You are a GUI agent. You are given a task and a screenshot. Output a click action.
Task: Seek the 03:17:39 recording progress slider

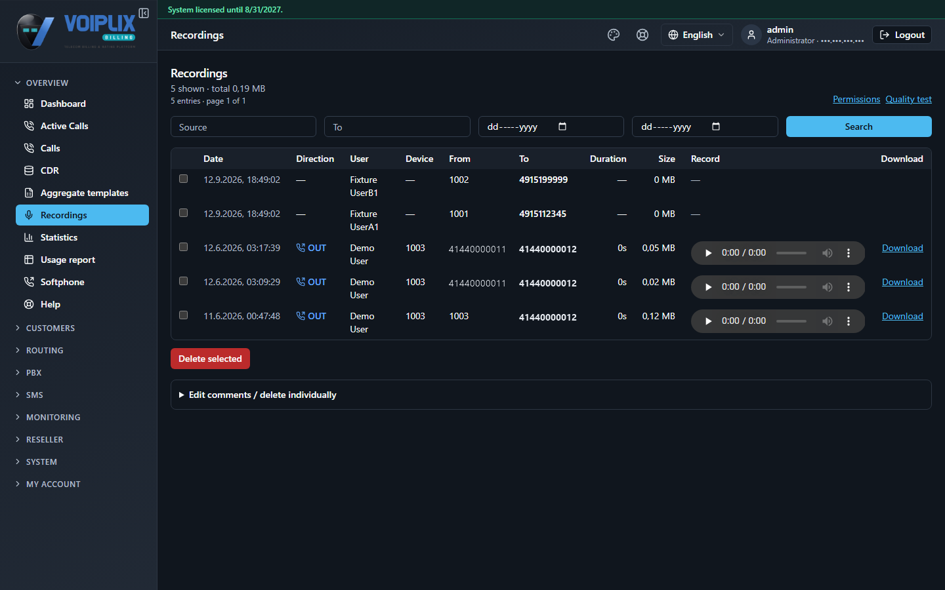click(x=791, y=253)
